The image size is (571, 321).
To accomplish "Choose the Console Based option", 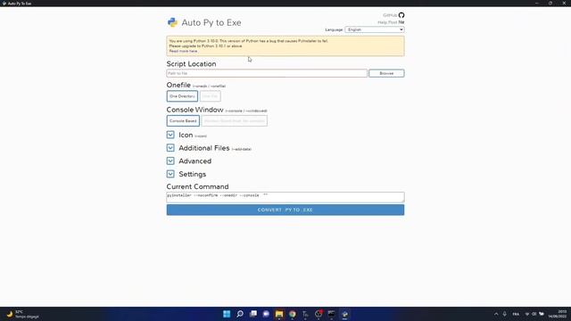I will pos(183,121).
